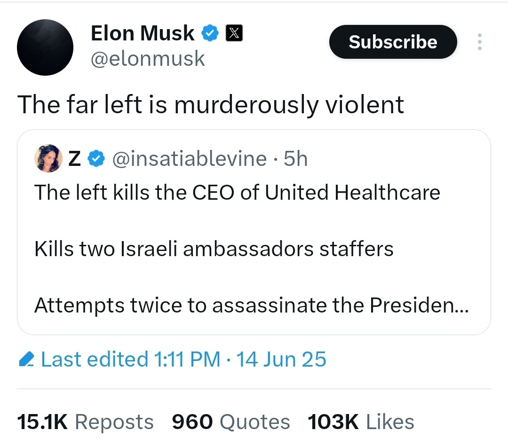This screenshot has height=446, width=508.
Task: Open the 960 Quotes list
Action: 230,422
